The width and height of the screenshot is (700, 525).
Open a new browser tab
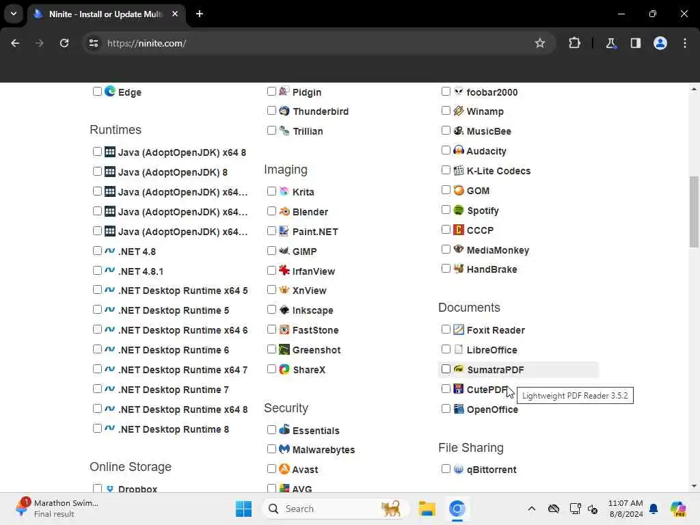[200, 14]
